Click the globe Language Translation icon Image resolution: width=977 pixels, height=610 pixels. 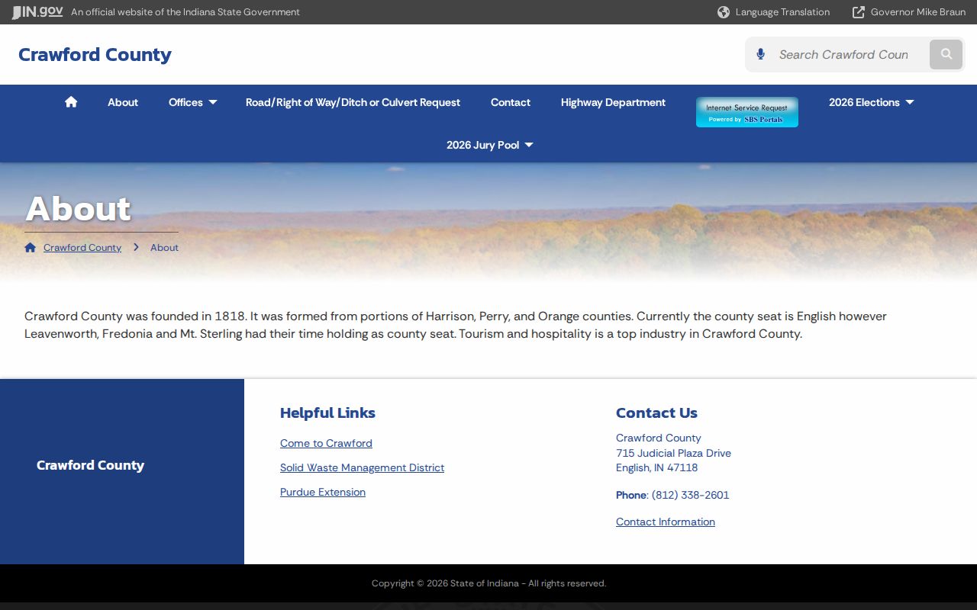pos(724,12)
